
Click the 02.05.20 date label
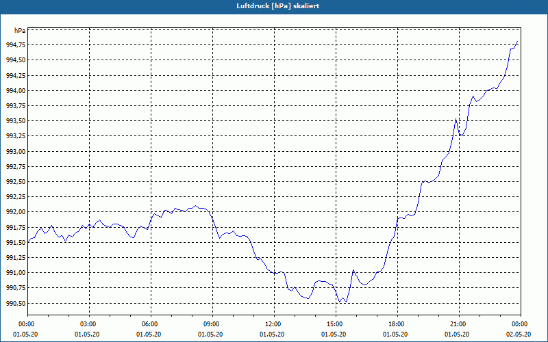[x=519, y=334]
